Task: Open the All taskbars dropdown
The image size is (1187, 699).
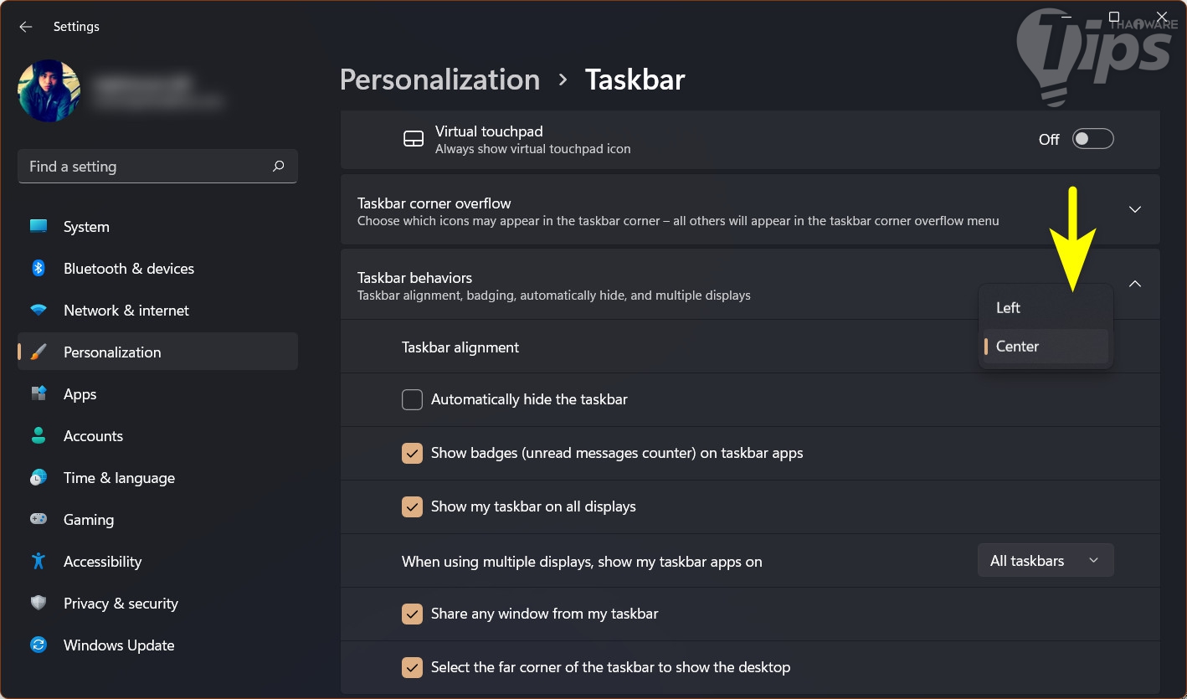Action: pyautogui.click(x=1045, y=561)
